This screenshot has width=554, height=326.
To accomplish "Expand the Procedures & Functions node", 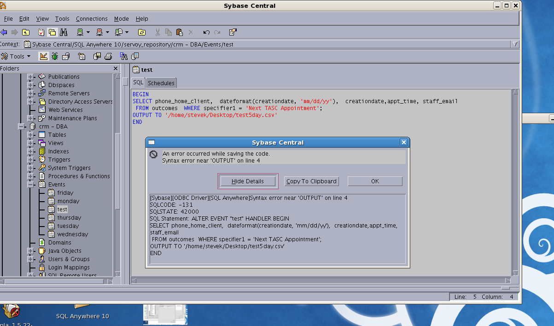I will click(30, 176).
